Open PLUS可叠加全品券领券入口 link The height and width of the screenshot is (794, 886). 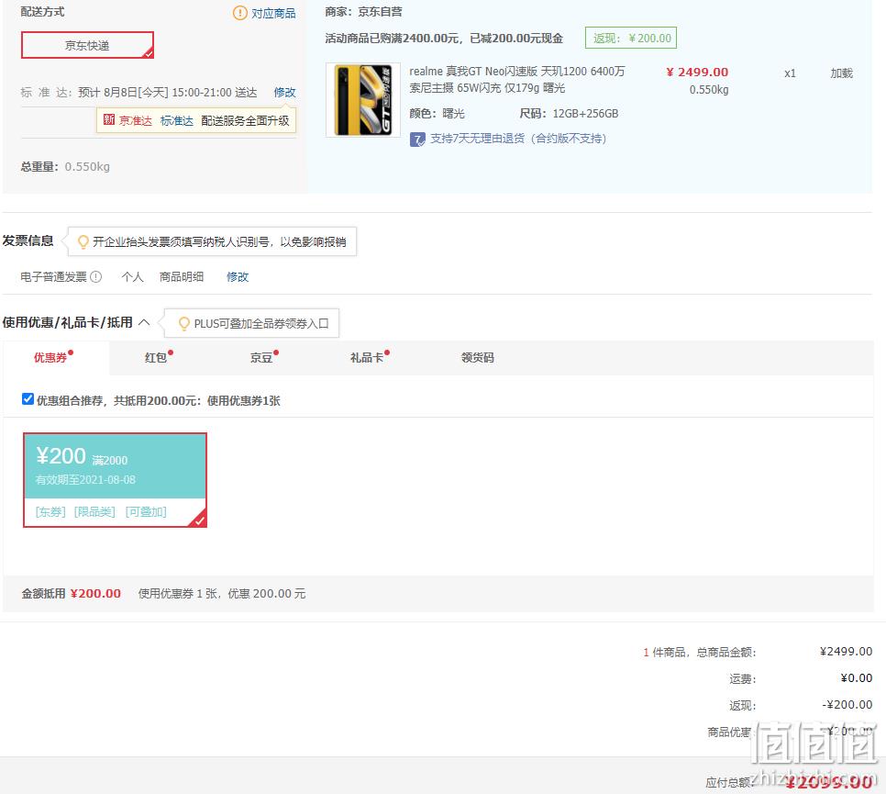pyautogui.click(x=261, y=323)
